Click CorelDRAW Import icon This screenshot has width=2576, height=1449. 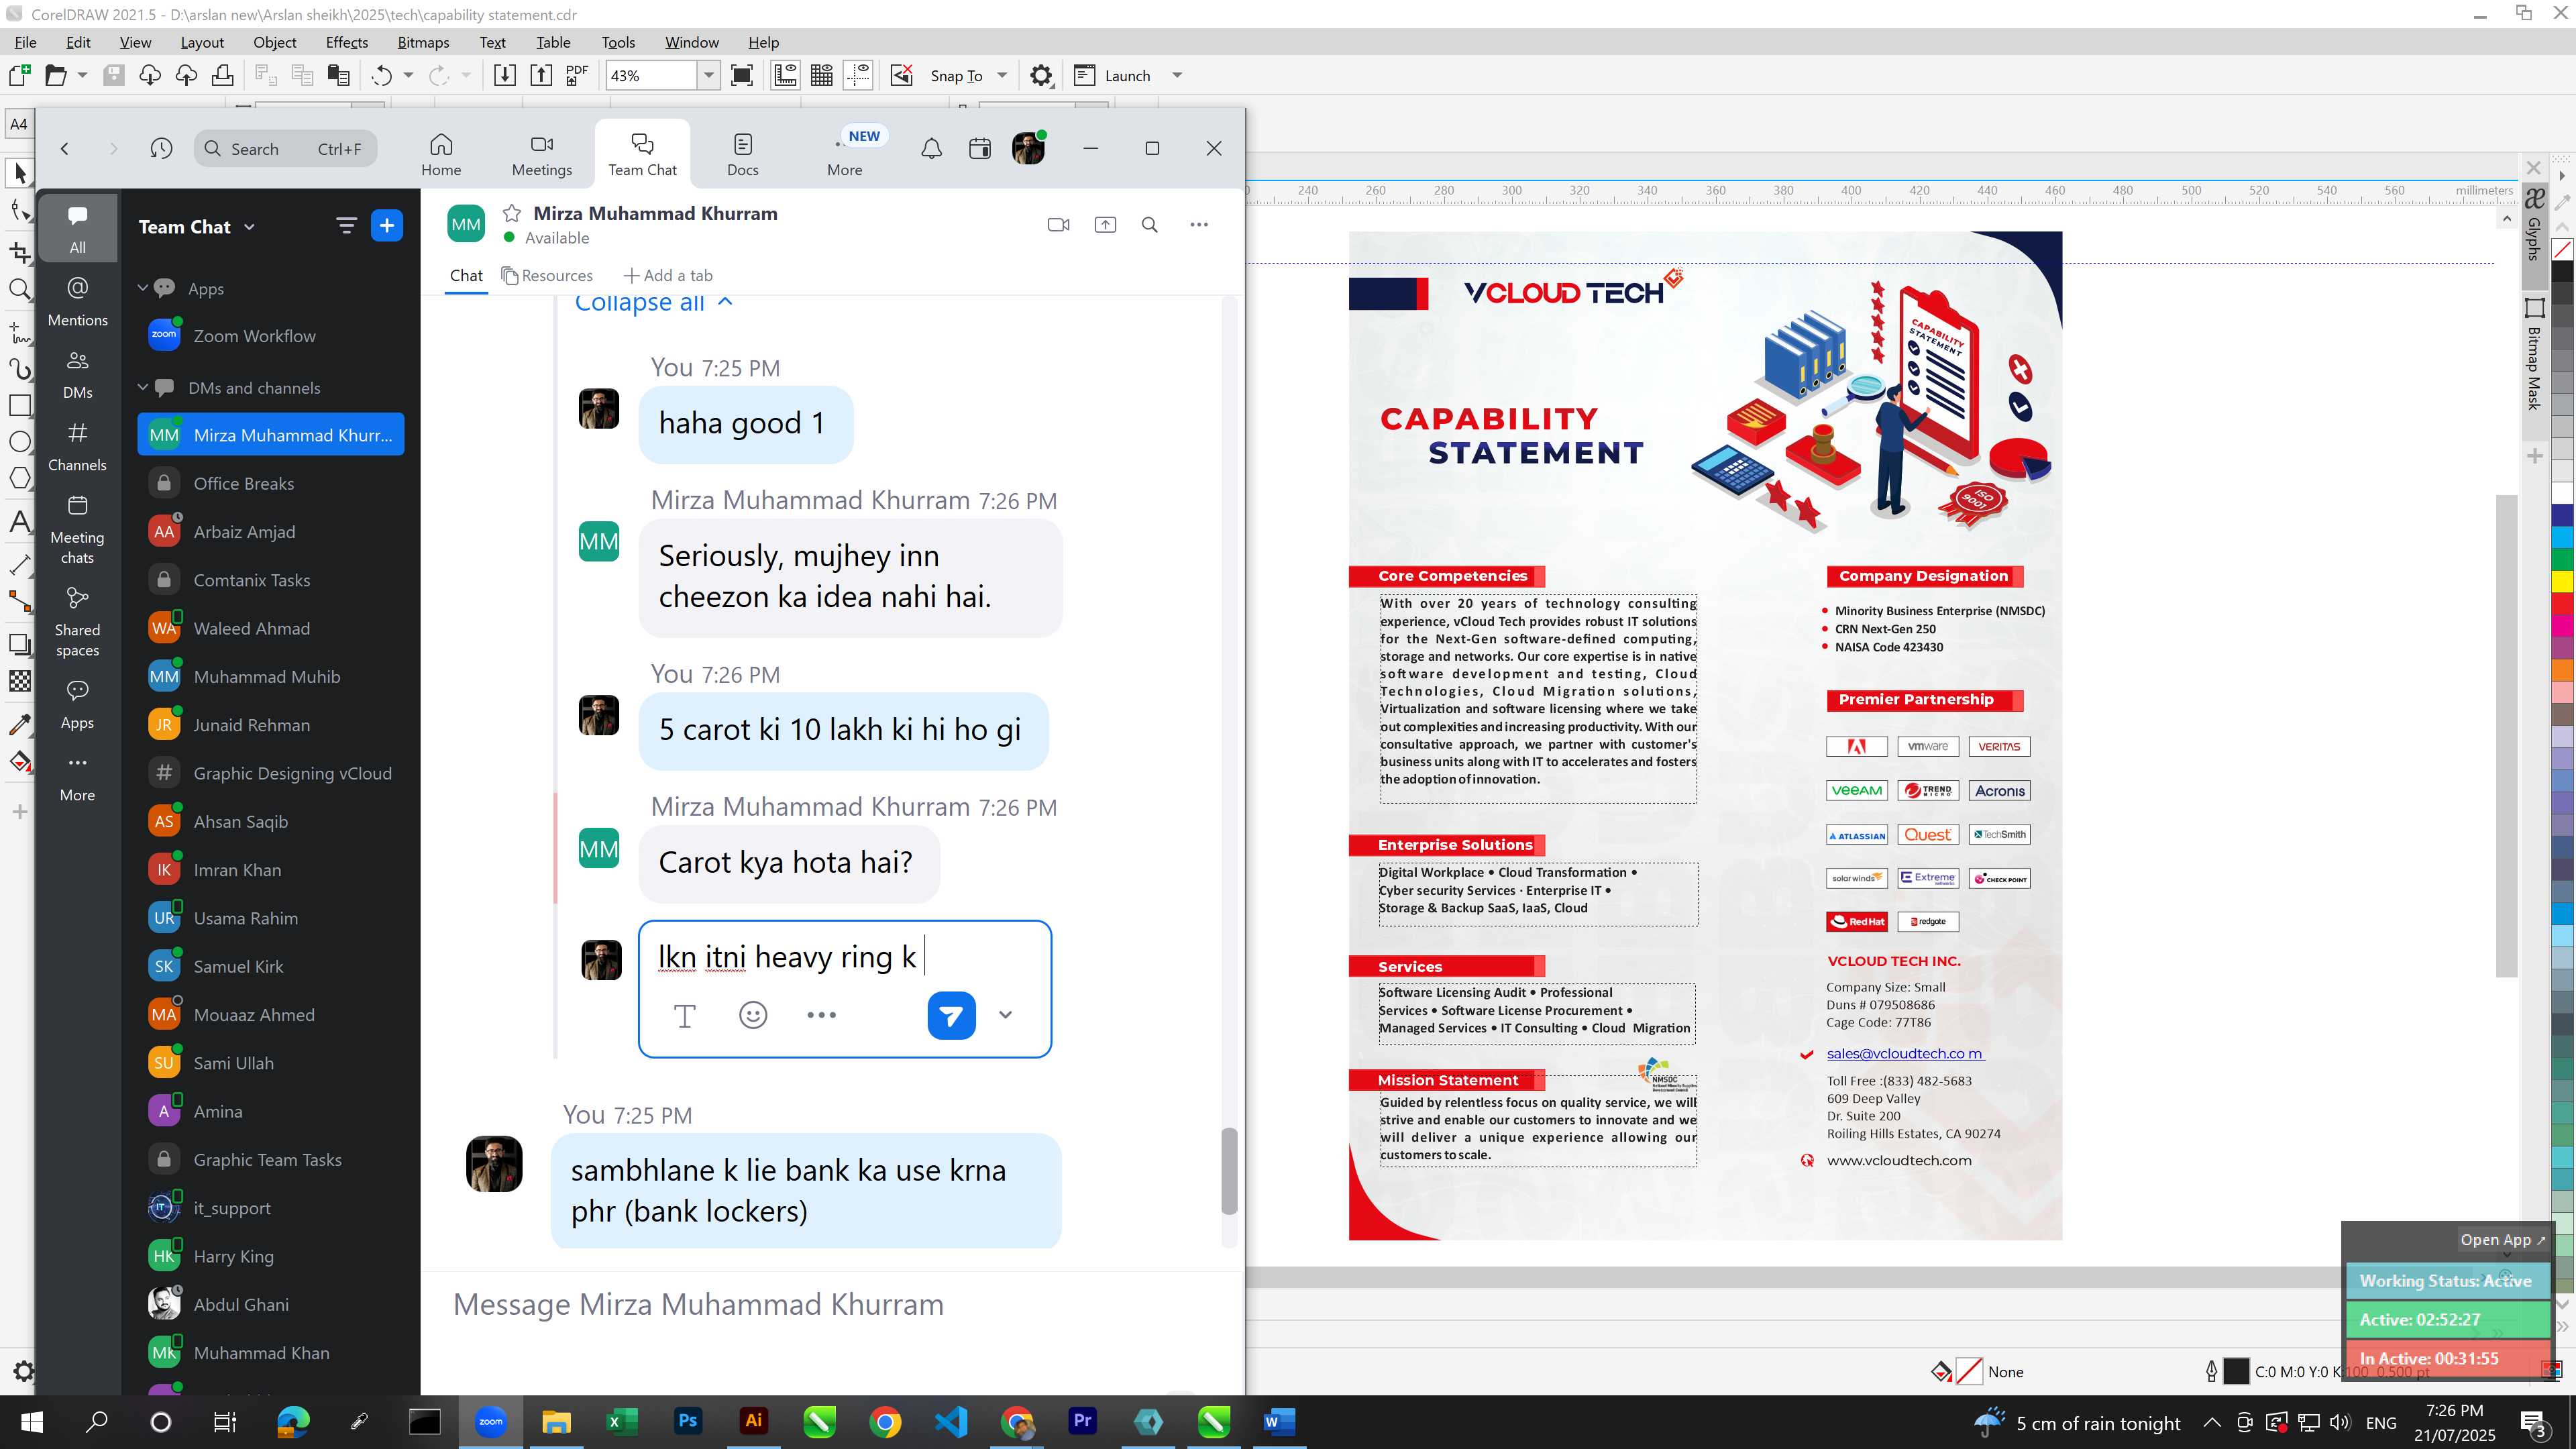pyautogui.click(x=505, y=76)
